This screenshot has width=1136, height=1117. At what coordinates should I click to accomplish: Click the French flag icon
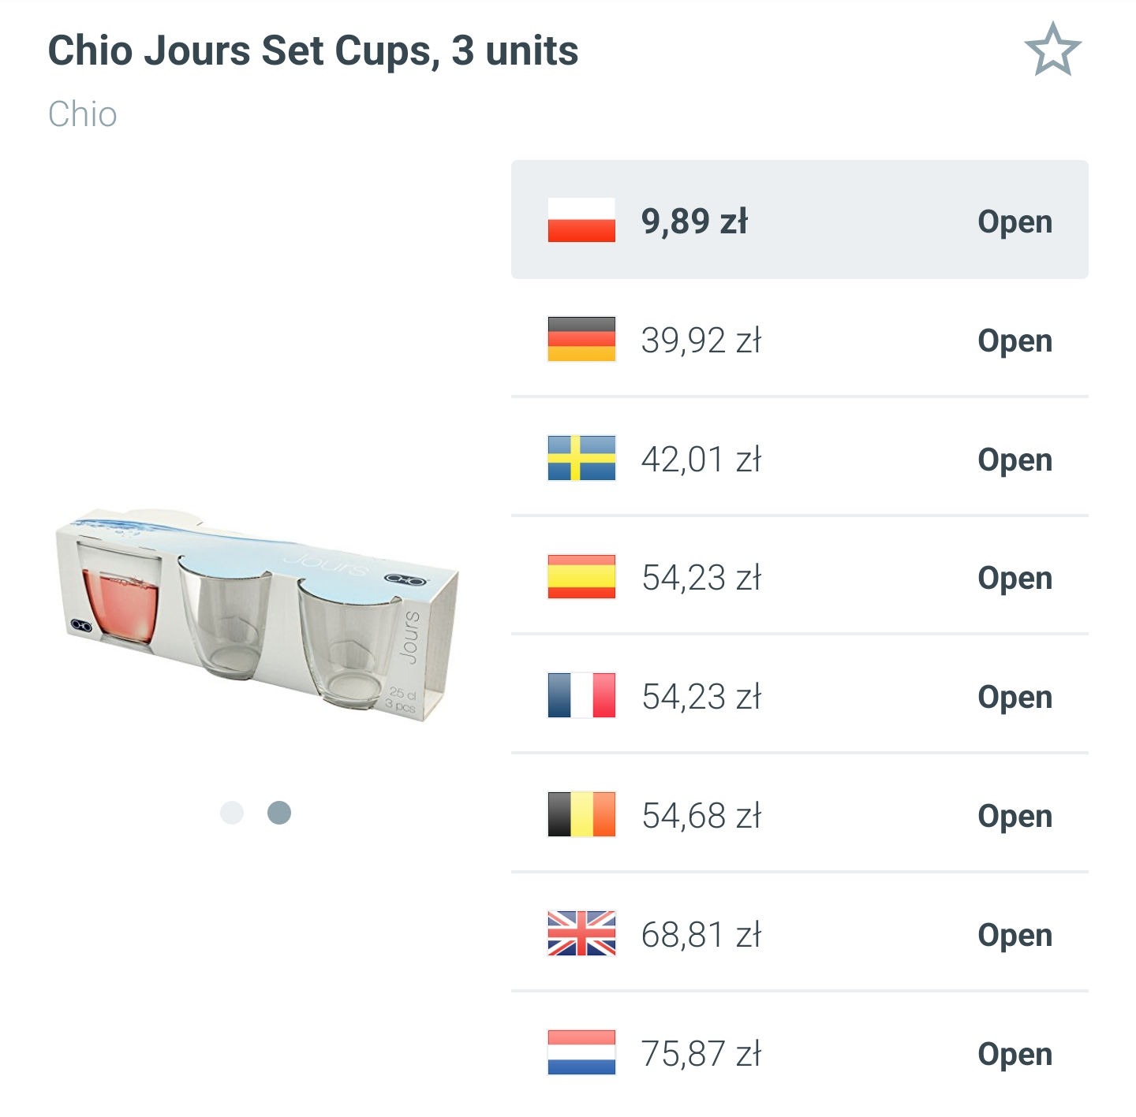[581, 697]
